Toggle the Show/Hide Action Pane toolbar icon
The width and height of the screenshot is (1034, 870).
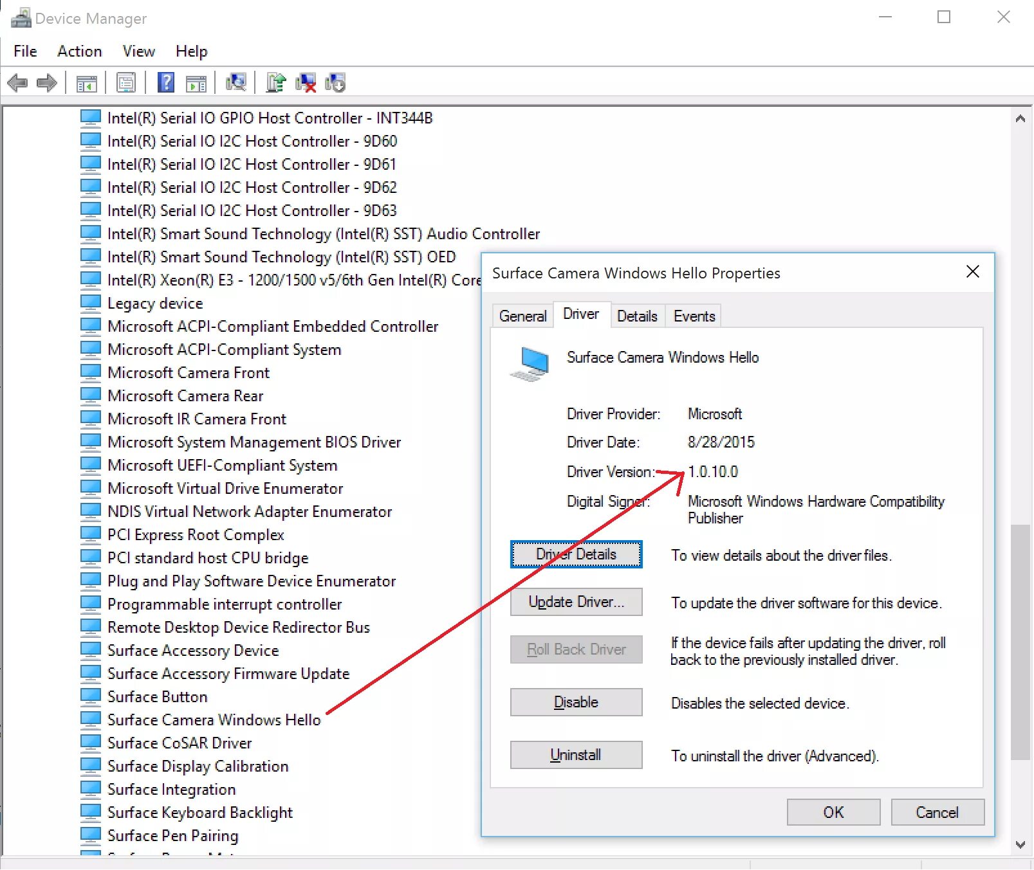click(x=196, y=83)
